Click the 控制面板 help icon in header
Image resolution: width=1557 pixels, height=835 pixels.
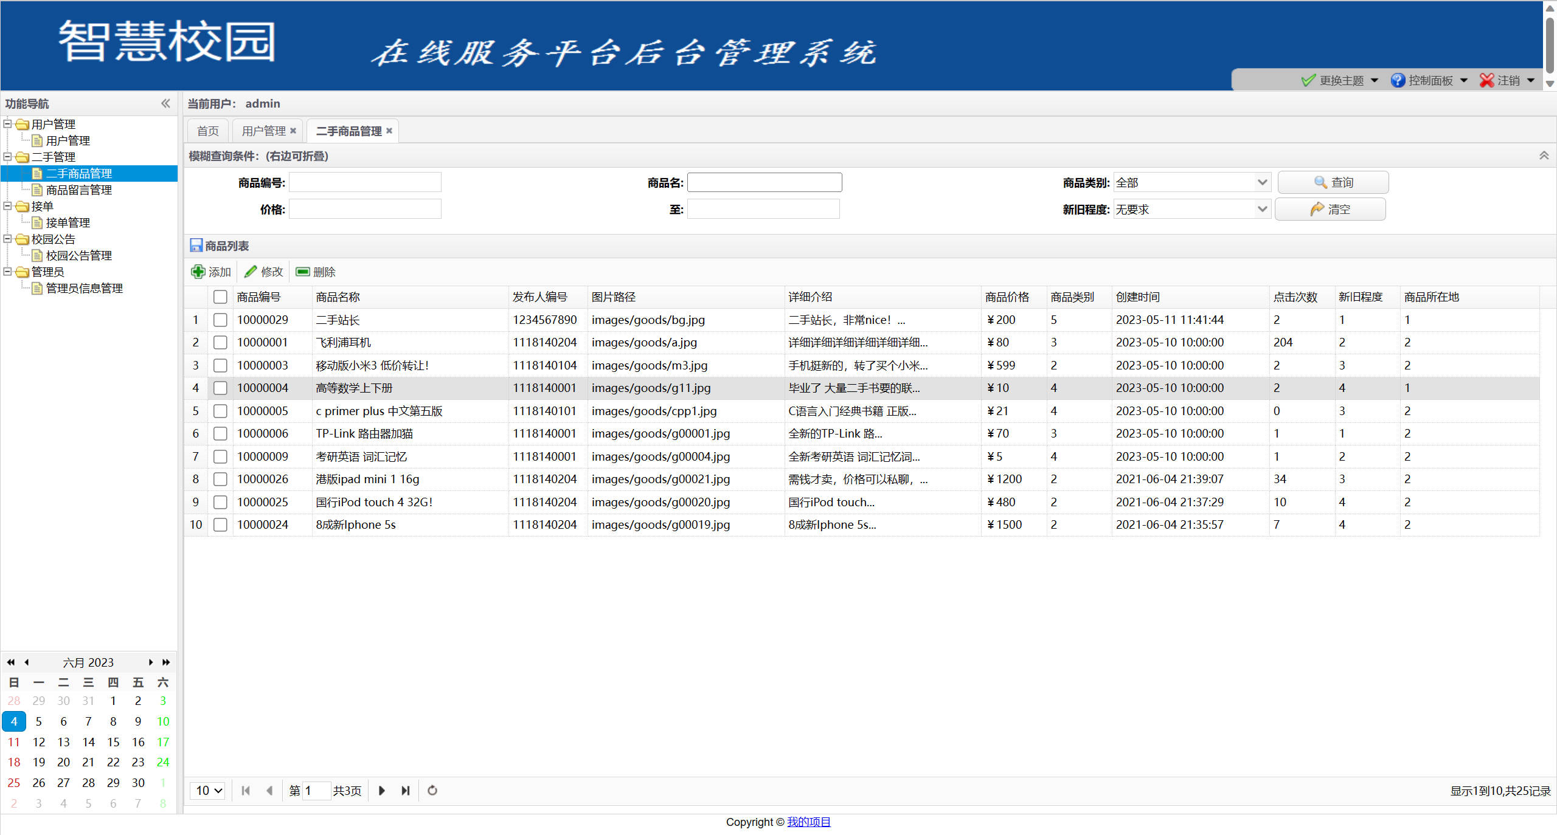(1398, 80)
